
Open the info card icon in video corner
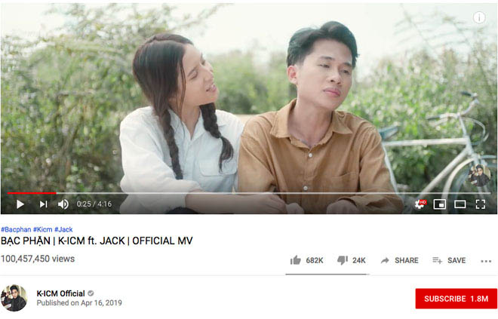(479, 17)
